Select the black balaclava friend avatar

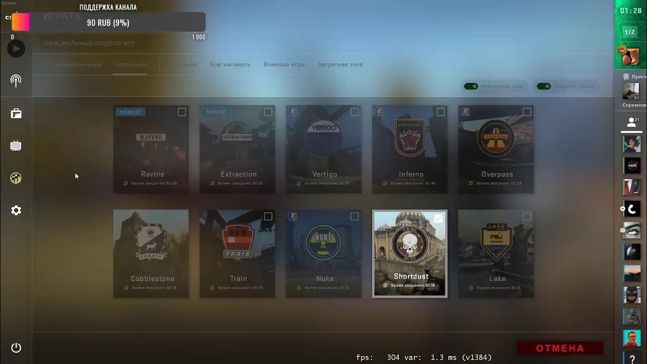coord(632,295)
